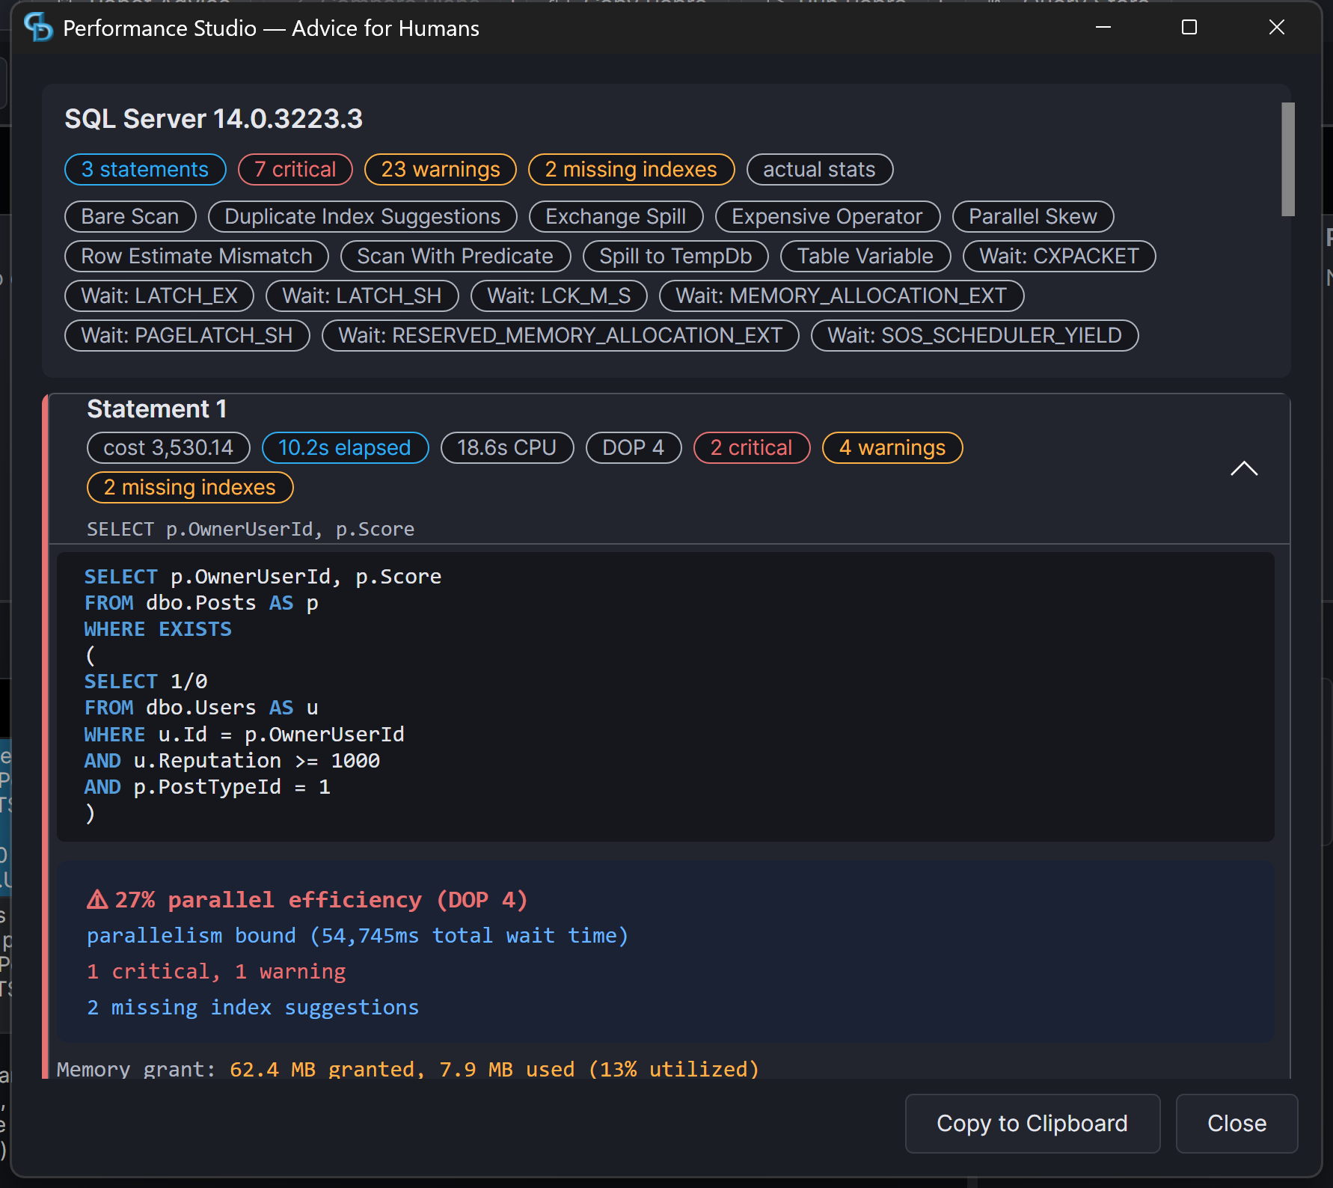The width and height of the screenshot is (1333, 1188).
Task: Click the 'cost 3,530.14' badge
Action: coord(169,447)
